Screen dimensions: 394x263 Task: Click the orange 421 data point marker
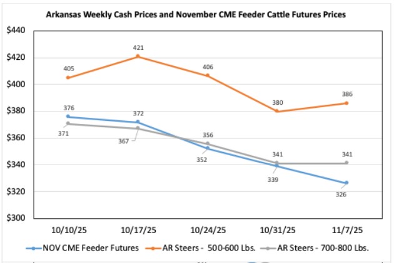tap(138, 57)
